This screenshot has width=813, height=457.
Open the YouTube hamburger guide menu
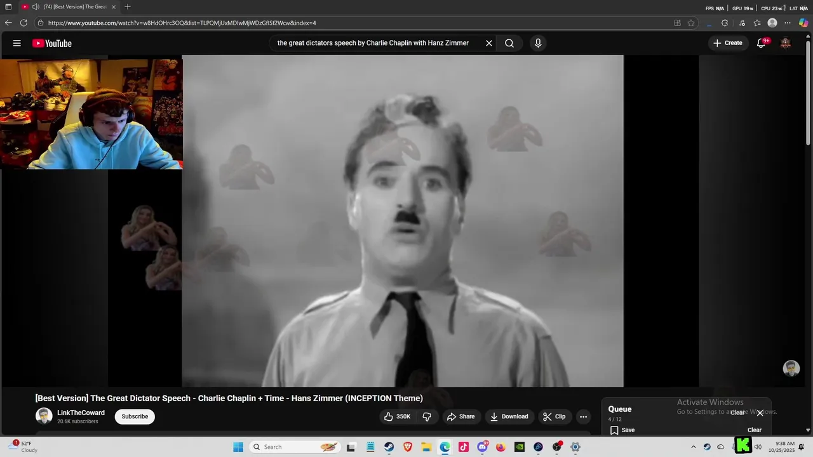coord(17,43)
